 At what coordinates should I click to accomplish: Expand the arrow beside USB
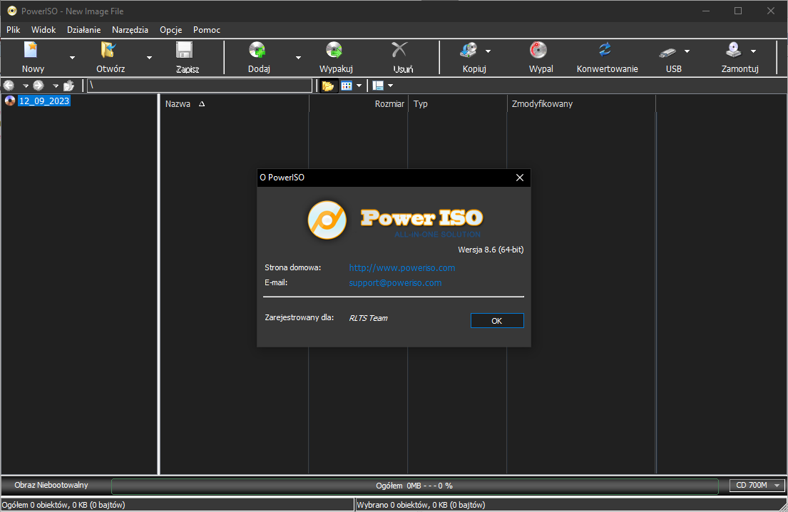pos(687,51)
